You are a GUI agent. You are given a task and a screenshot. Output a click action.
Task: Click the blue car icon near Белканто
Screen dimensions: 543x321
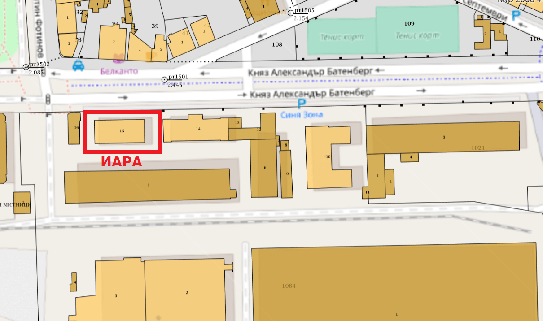coord(78,65)
